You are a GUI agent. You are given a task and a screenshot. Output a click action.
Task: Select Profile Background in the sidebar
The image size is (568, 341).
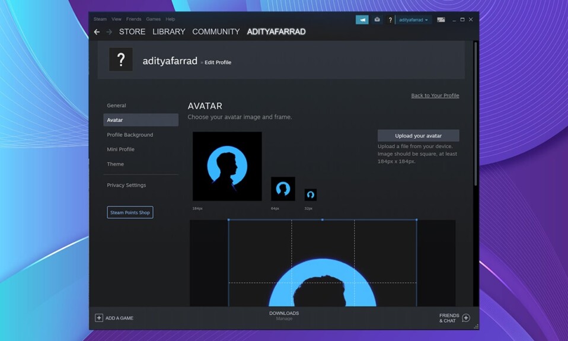tap(130, 135)
